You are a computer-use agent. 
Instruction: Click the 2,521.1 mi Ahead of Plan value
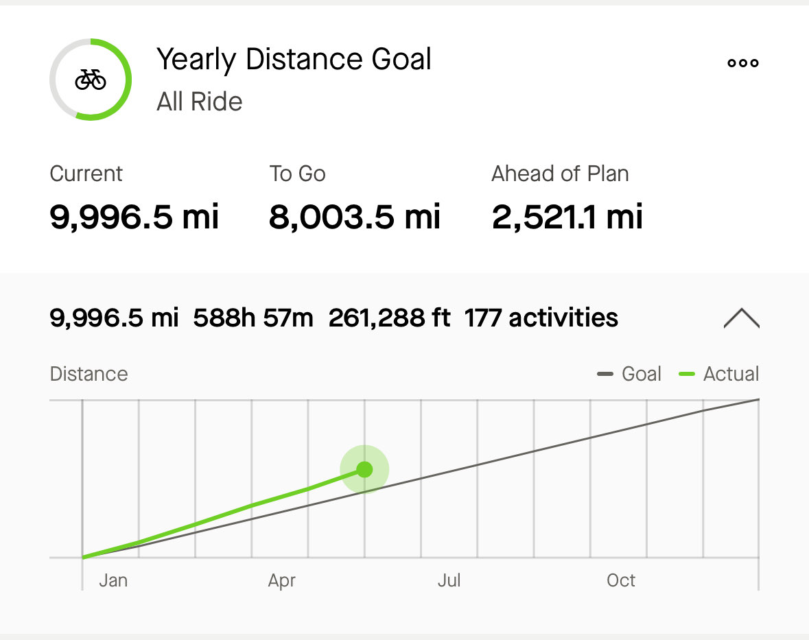tap(567, 217)
